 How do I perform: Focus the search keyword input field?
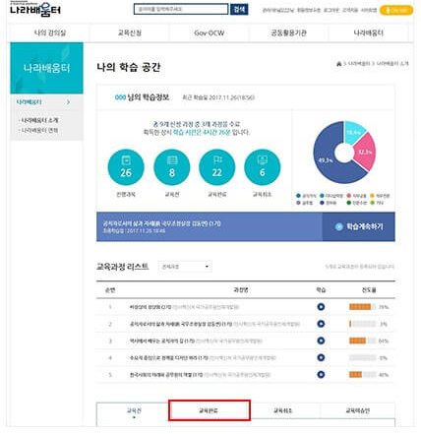pos(181,9)
